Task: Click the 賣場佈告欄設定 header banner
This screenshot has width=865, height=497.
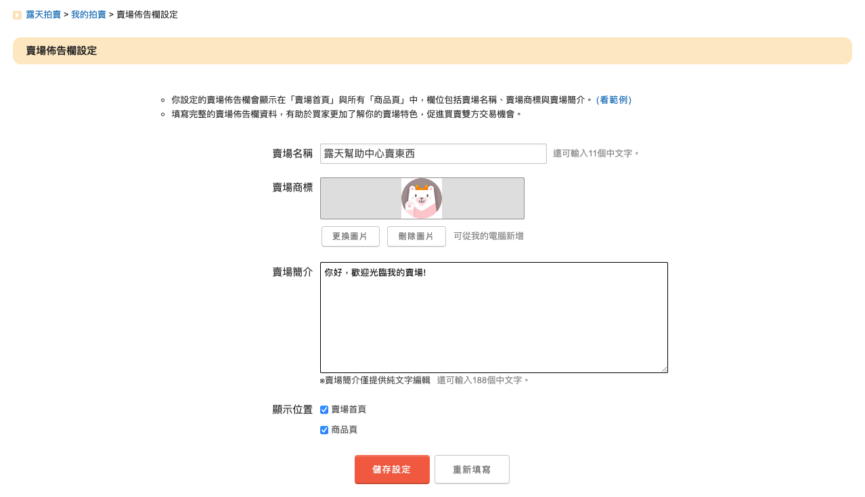Action: point(432,51)
